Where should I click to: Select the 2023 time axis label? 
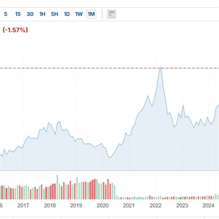click(182, 205)
